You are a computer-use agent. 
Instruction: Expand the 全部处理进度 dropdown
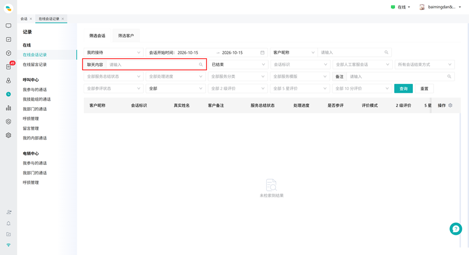pyautogui.click(x=176, y=76)
